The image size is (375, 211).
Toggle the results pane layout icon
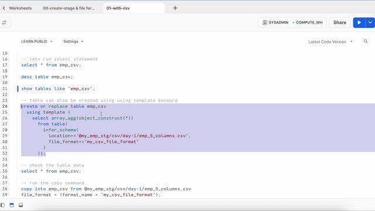coord(21,205)
